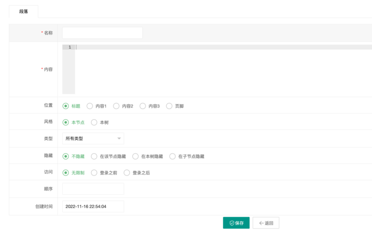Image resolution: width=372 pixels, height=235 pixels.
Task: Select 在本树隐藏 radio button
Action: pos(135,157)
